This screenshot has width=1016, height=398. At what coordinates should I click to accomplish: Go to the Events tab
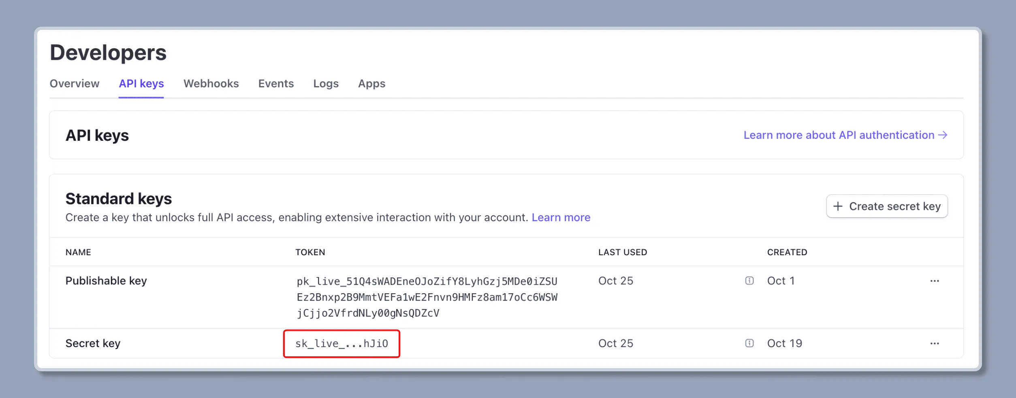pos(276,84)
